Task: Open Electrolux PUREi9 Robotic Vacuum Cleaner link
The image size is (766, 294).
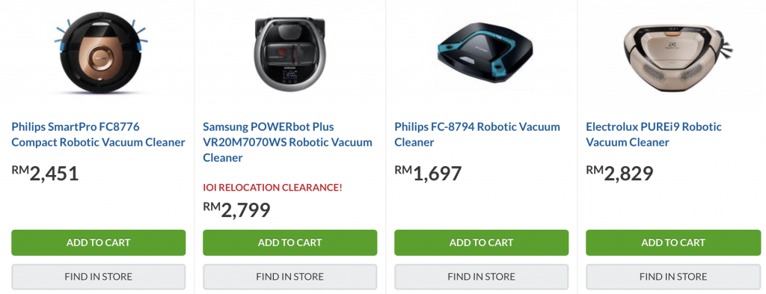Action: [654, 135]
